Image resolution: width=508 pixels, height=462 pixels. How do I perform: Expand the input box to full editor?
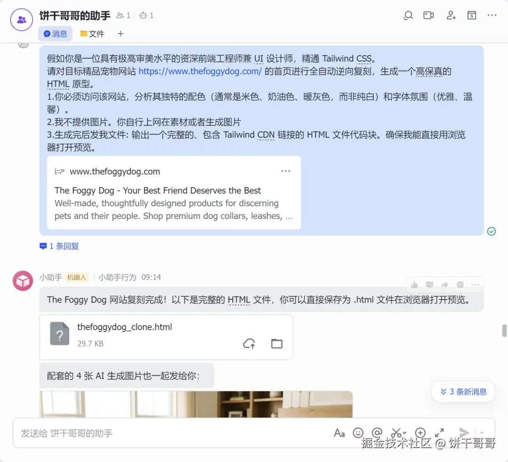[439, 433]
